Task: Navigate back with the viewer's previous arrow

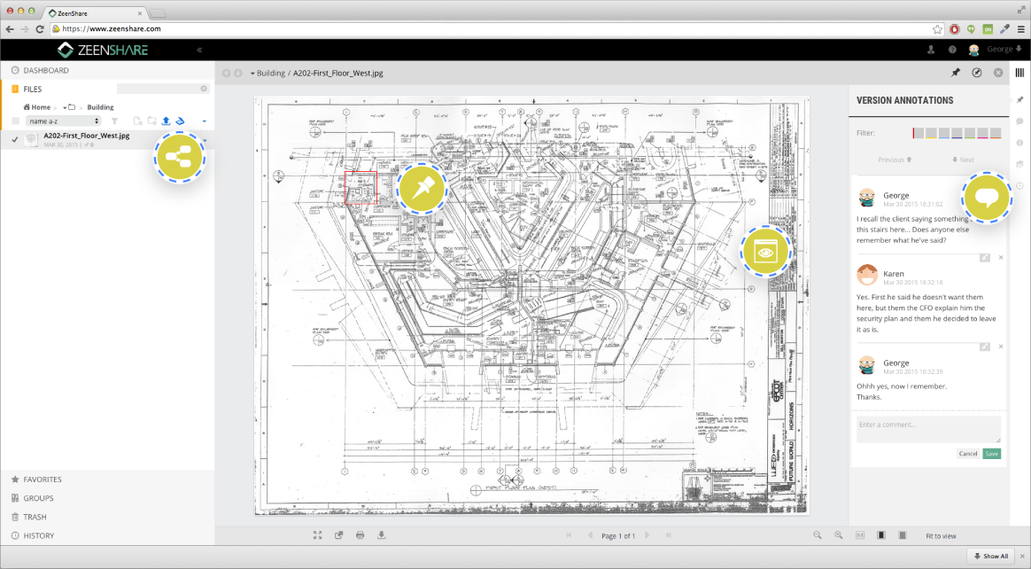Action: 226,73
